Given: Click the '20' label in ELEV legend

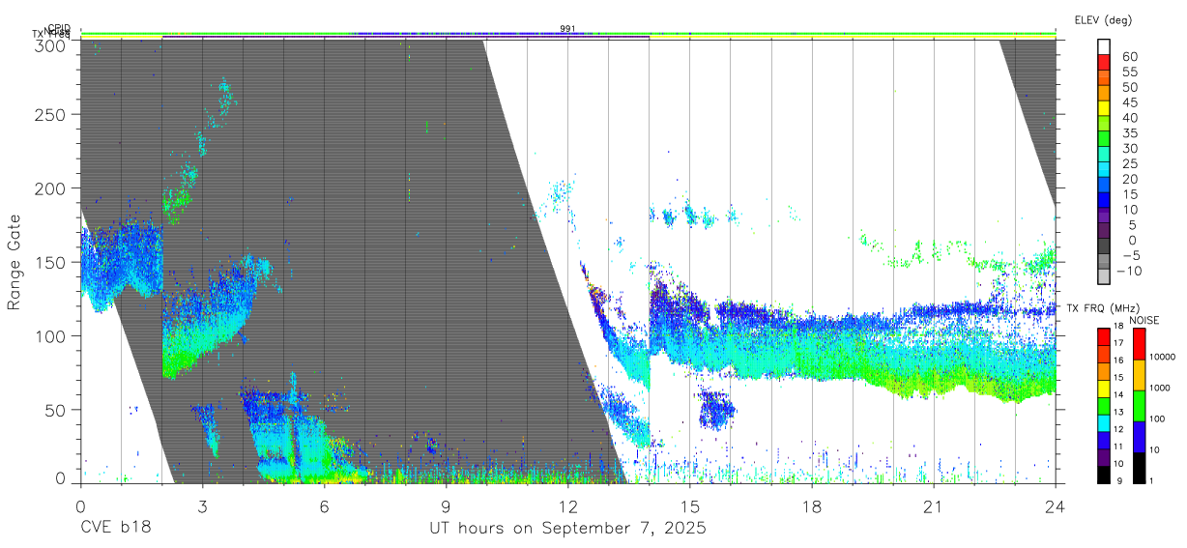Looking at the screenshot, I should click(x=1128, y=179).
